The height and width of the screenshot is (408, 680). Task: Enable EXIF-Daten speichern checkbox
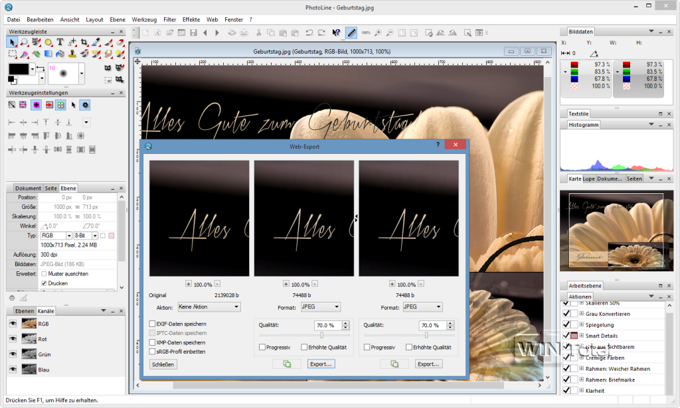[153, 324]
